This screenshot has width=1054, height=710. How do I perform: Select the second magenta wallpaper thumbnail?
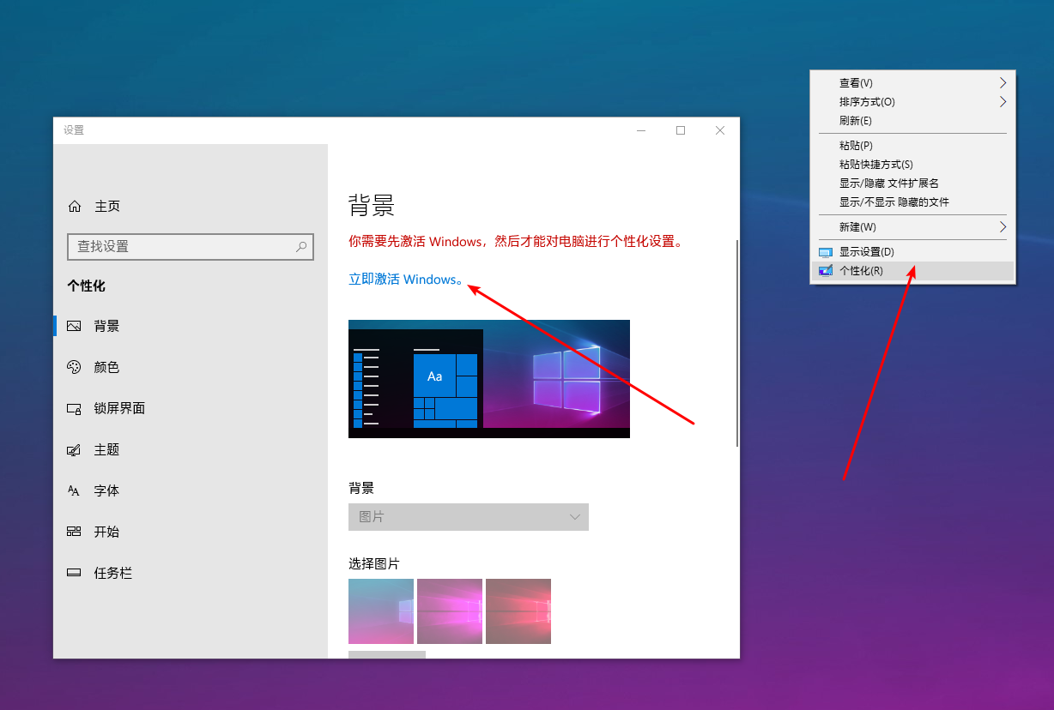(450, 611)
